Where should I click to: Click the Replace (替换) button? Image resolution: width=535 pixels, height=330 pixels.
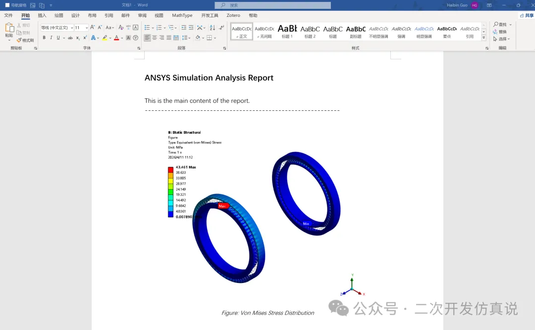500,32
